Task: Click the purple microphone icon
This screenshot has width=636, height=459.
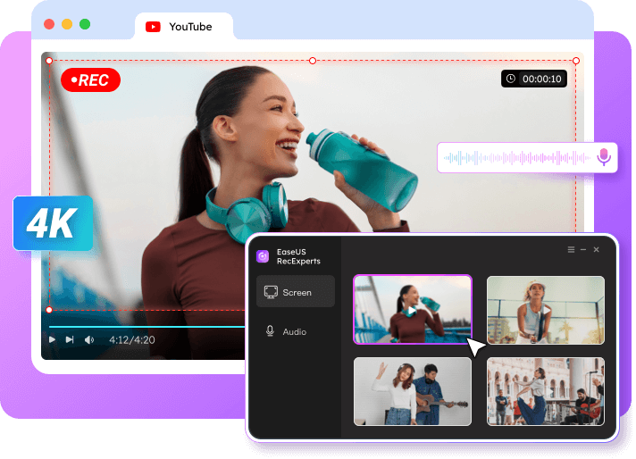Action: pos(604,157)
